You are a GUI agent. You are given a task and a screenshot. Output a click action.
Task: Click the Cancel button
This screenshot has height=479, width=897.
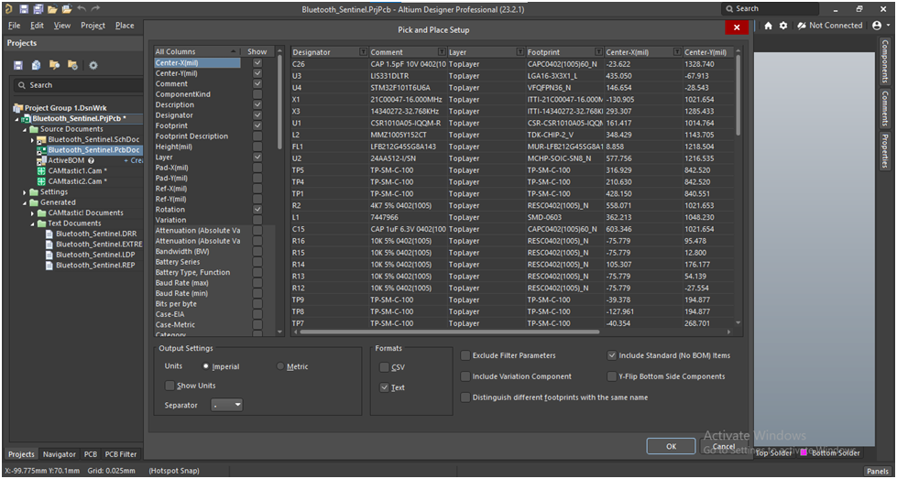pos(724,446)
